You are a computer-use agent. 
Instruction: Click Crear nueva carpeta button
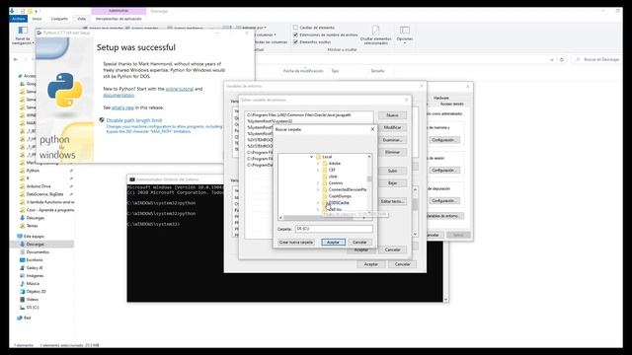pos(296,243)
